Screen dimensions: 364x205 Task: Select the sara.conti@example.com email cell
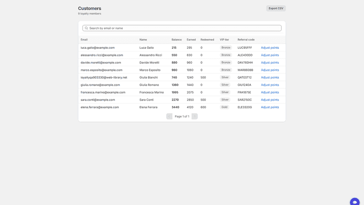(98, 100)
